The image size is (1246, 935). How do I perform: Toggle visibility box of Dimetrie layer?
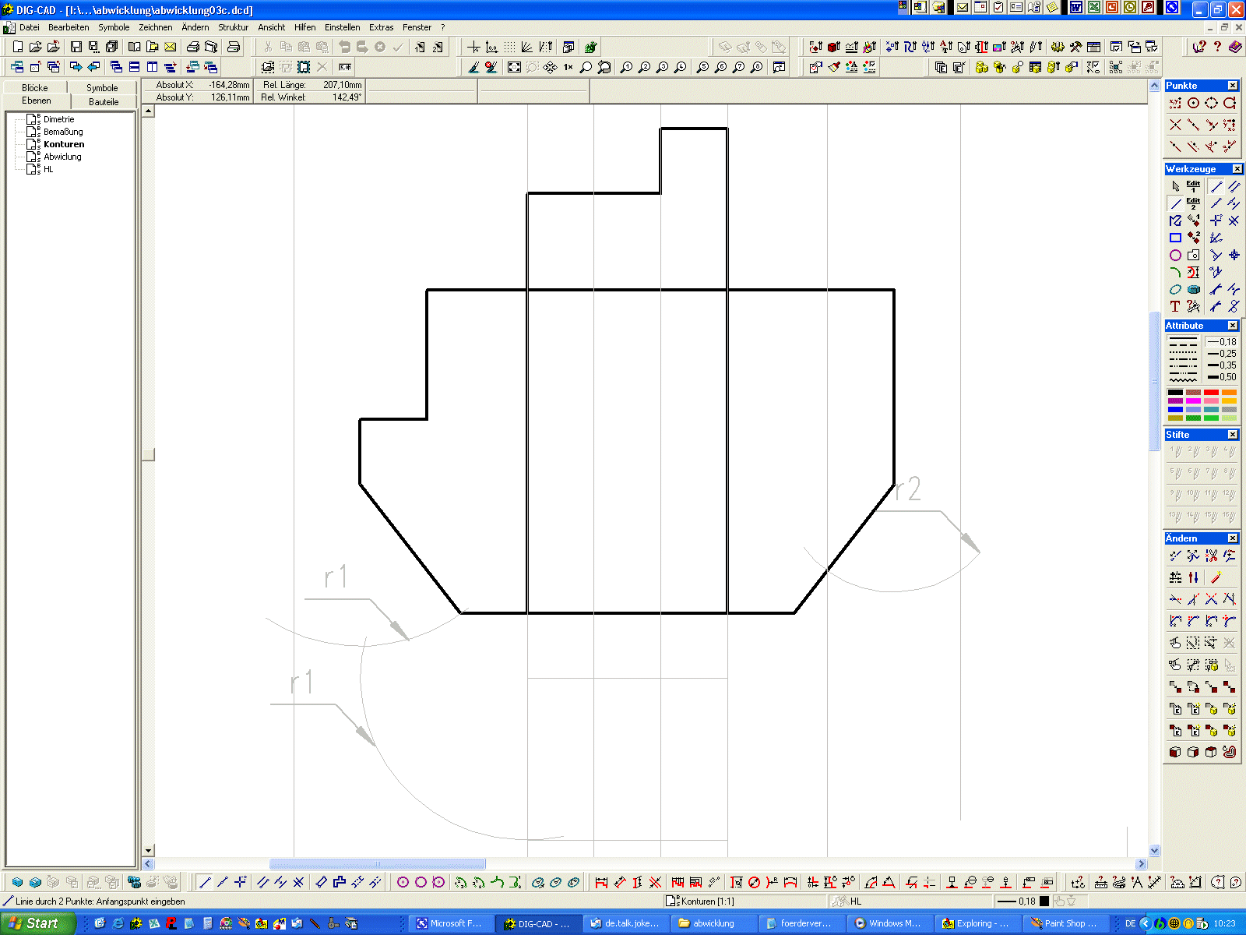(x=31, y=119)
